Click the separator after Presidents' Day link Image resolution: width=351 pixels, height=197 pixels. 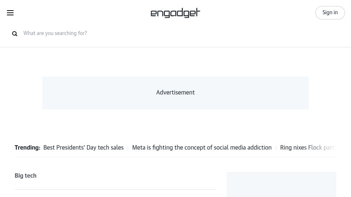click(x=128, y=148)
